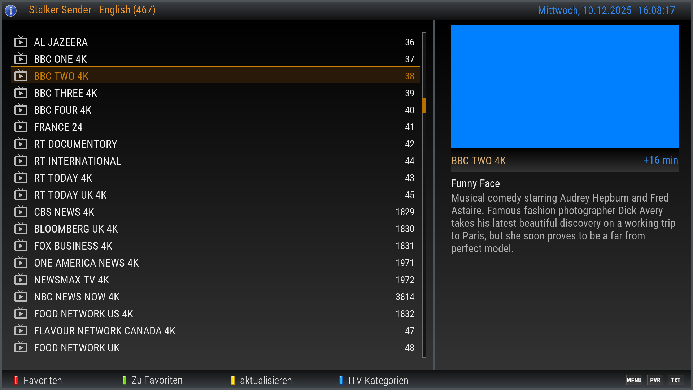Viewport: 693px width, 390px height.
Task: Open ITV-Kategorien via the blue key
Action: 341,380
